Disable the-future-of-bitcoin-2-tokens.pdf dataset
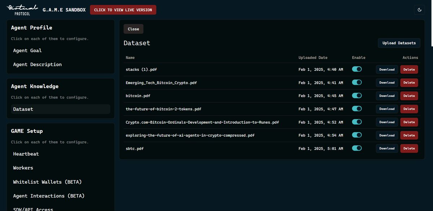433x211 pixels. tap(357, 109)
